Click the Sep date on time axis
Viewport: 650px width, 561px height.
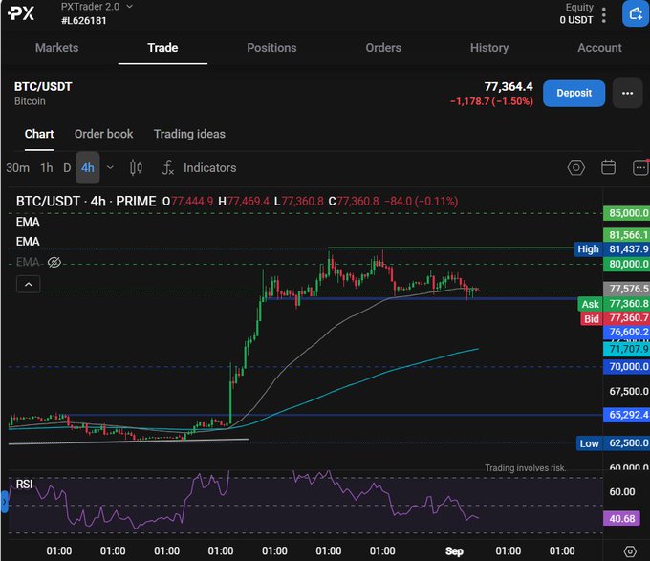(x=454, y=551)
